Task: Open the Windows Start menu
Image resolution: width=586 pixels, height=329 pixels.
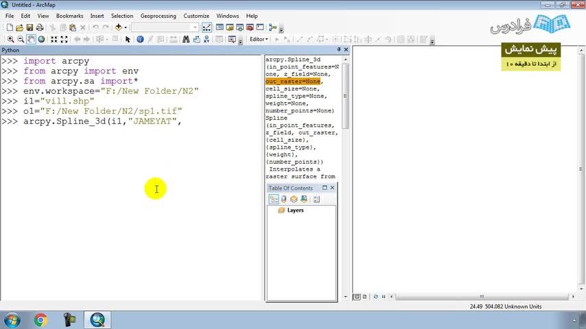Action: [12, 320]
